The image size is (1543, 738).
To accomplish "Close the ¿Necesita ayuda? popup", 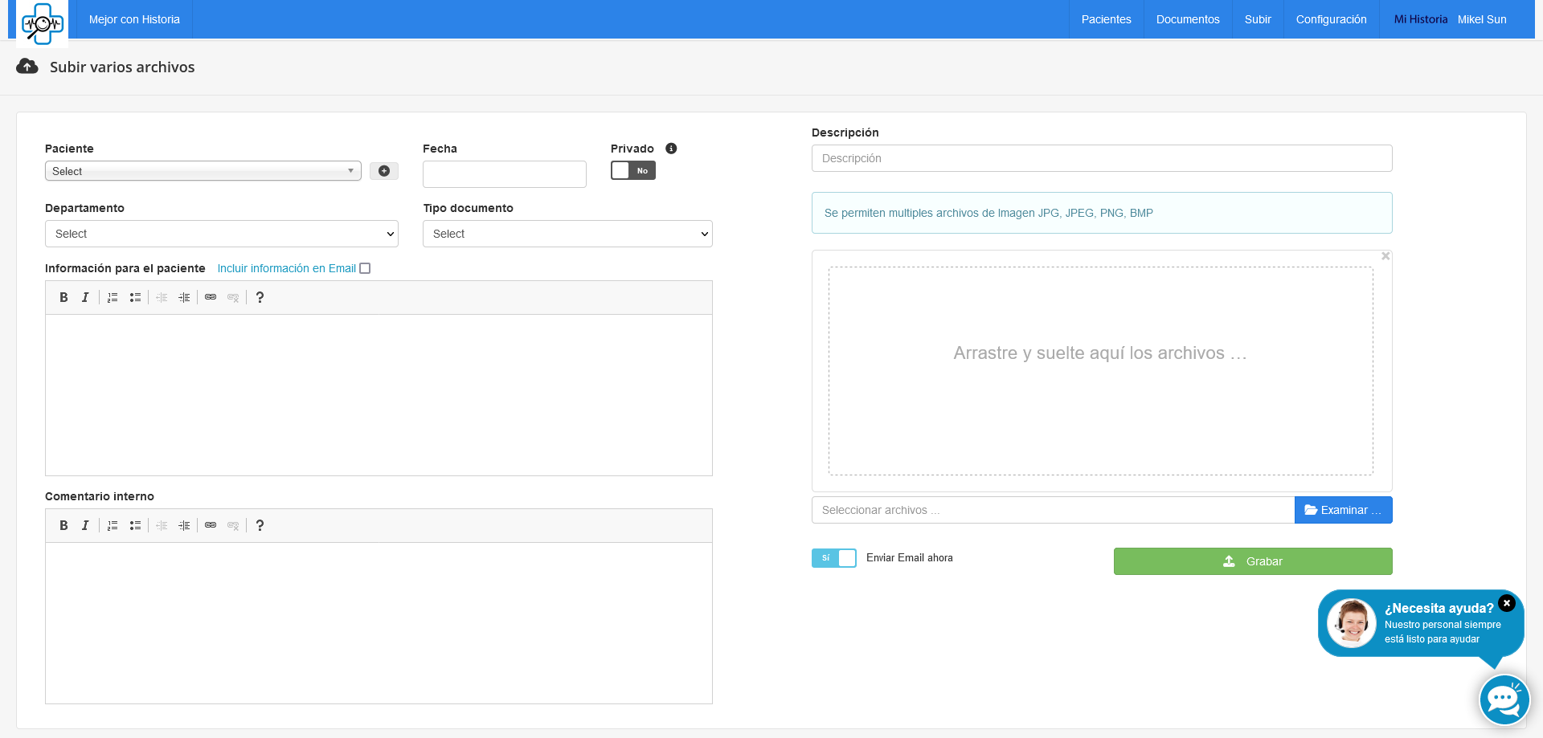I will point(1507,603).
